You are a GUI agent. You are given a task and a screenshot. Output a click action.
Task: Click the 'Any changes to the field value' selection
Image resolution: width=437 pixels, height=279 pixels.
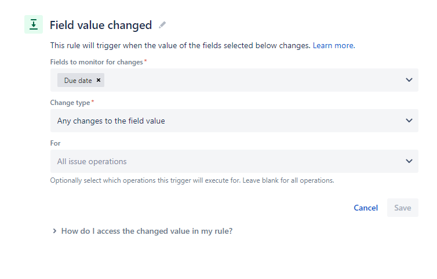pyautogui.click(x=111, y=121)
